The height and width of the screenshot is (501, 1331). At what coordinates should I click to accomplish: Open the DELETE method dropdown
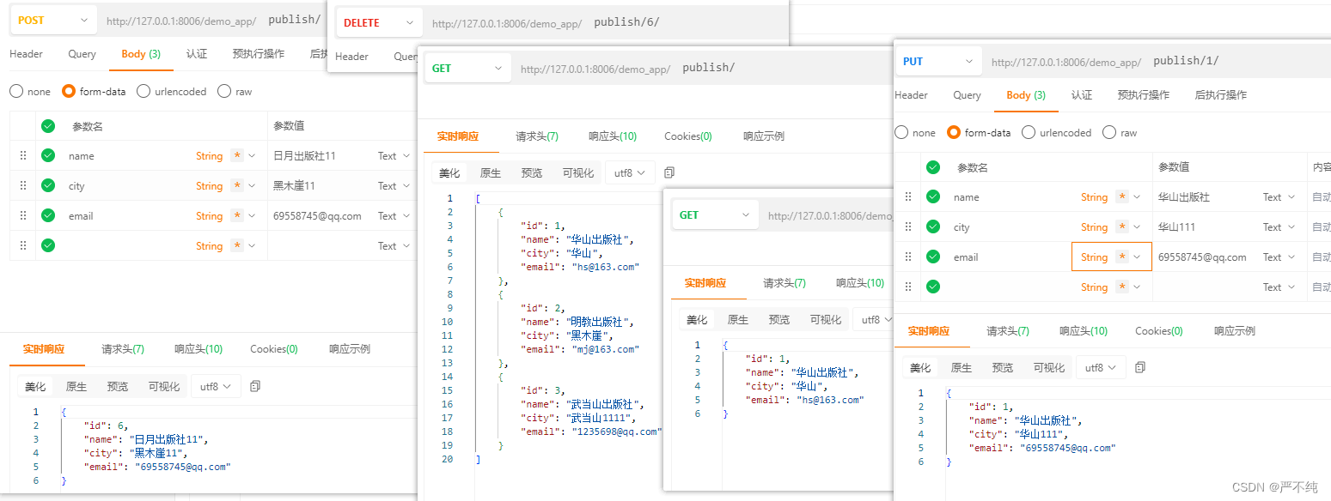(x=379, y=23)
